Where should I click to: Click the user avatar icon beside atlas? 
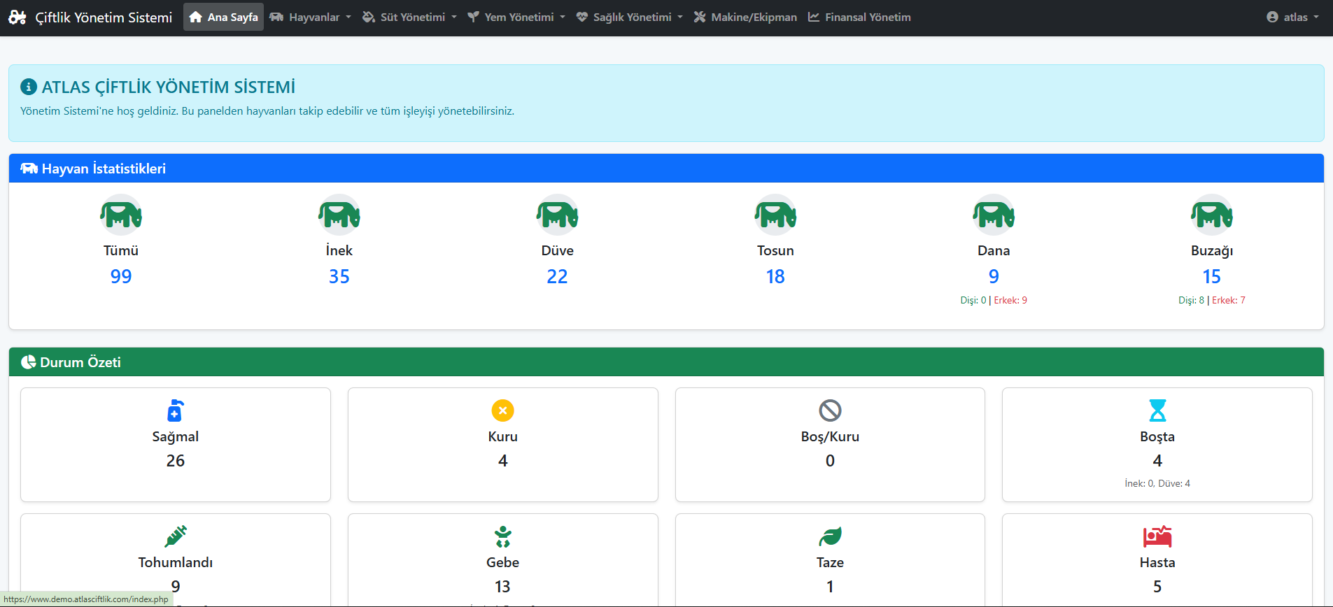pos(1272,17)
